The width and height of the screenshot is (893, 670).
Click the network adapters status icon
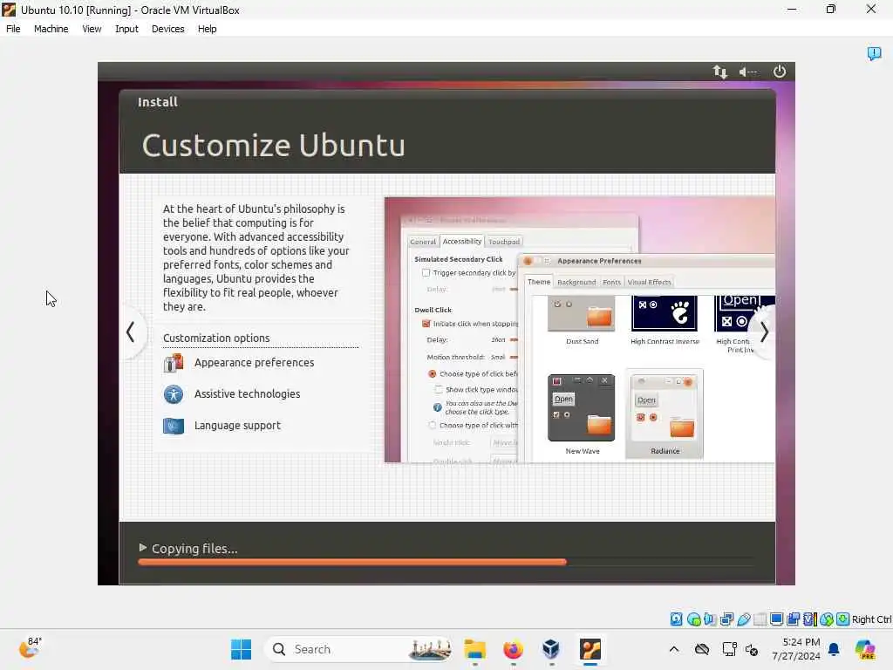[x=726, y=619]
